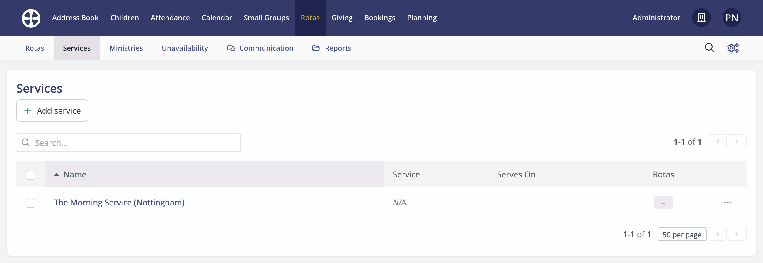
Task: Open the 50 per page dropdown
Action: [x=682, y=234]
